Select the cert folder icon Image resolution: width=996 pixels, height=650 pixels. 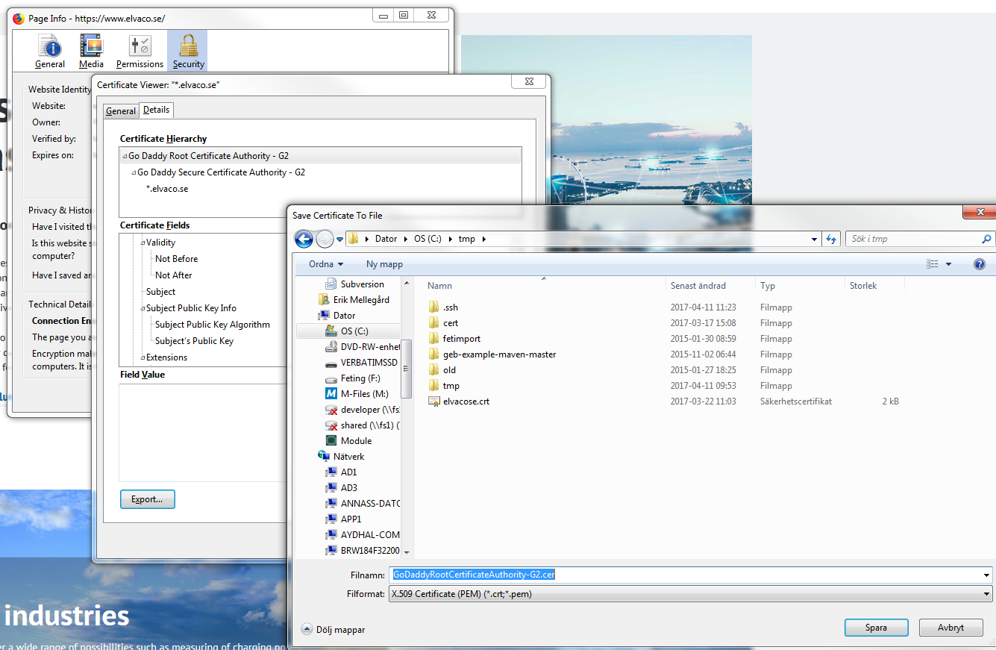tap(434, 323)
